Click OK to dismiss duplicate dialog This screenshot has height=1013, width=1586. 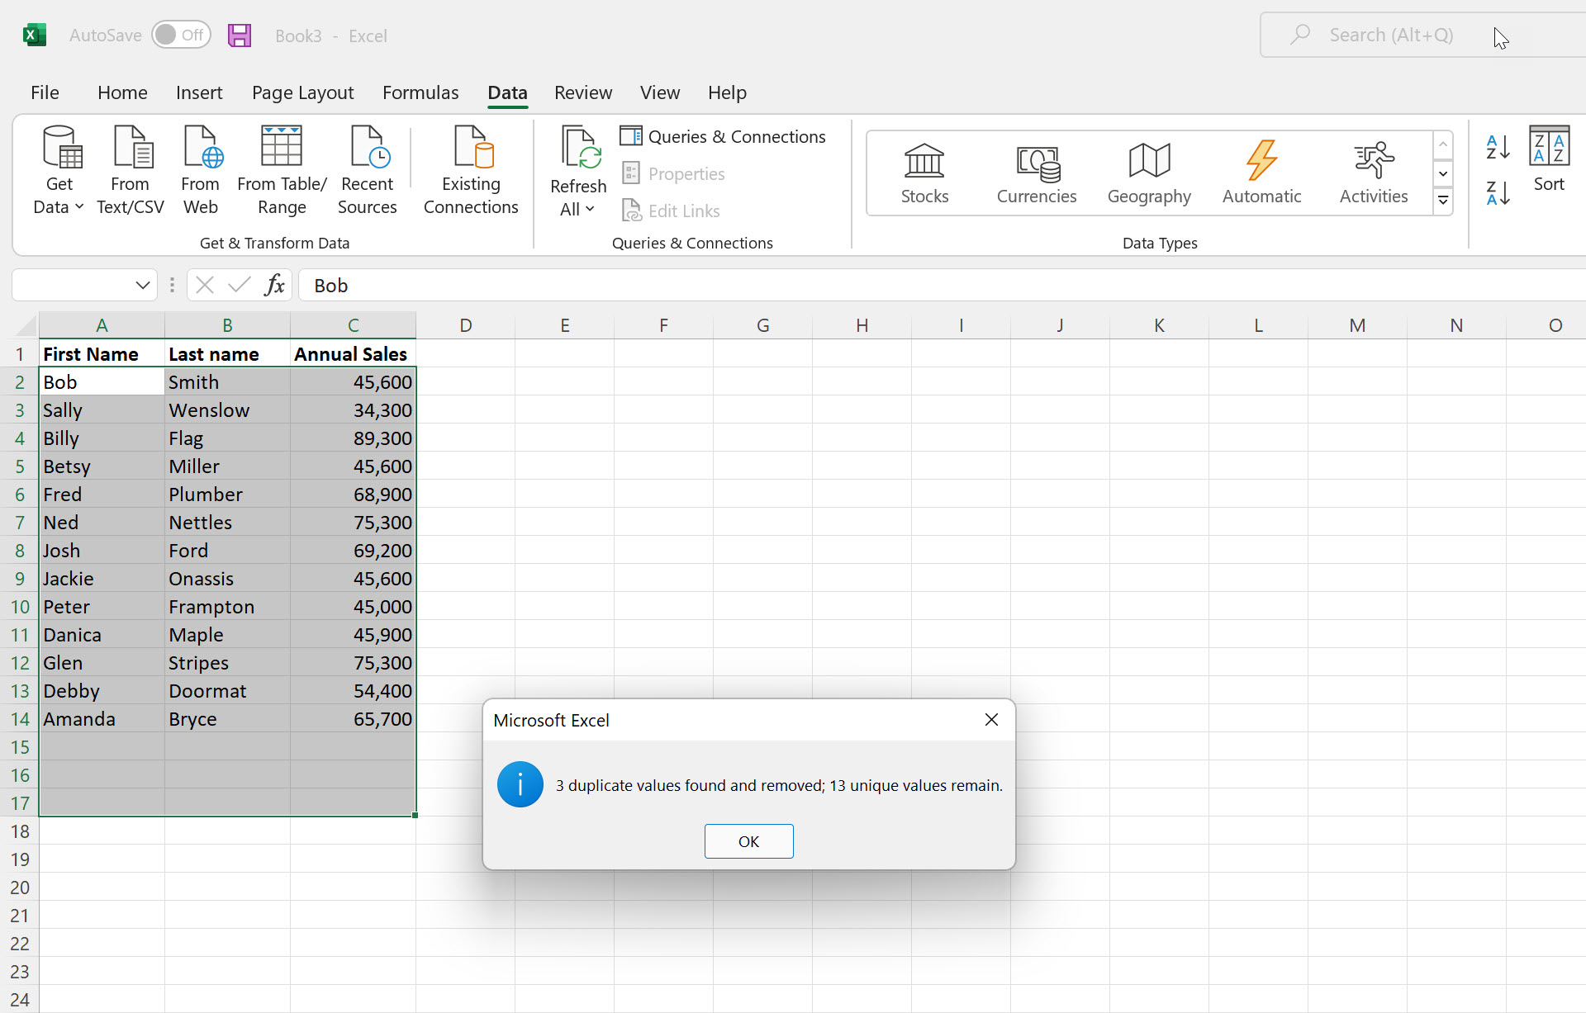click(749, 841)
